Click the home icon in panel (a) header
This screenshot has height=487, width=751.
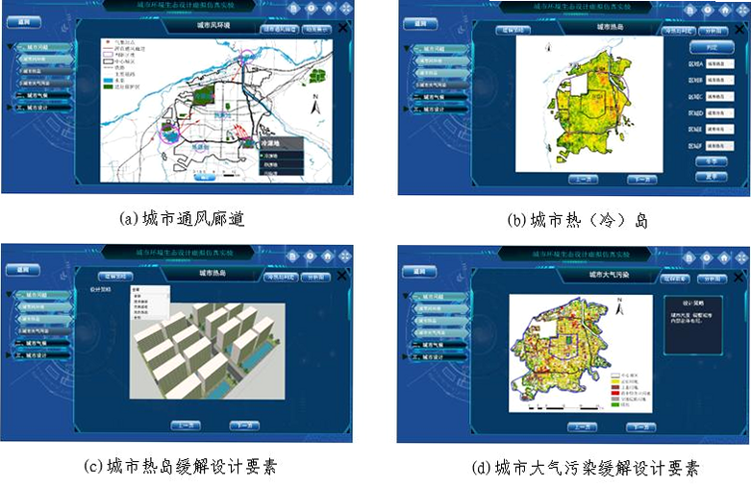tap(329, 8)
